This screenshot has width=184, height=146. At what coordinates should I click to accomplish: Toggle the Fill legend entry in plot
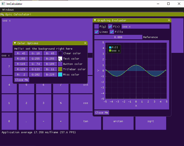113,47
